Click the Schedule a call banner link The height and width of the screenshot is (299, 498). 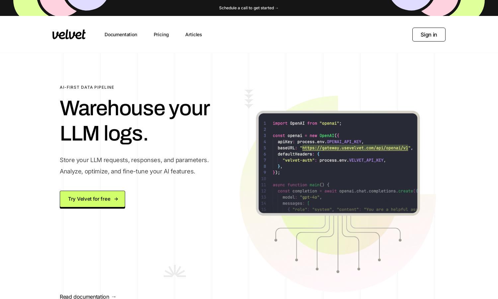tap(249, 8)
